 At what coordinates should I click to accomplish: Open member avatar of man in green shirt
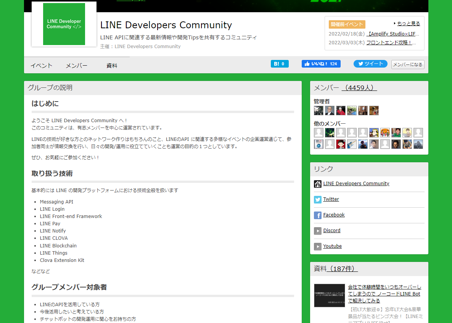pos(396,133)
